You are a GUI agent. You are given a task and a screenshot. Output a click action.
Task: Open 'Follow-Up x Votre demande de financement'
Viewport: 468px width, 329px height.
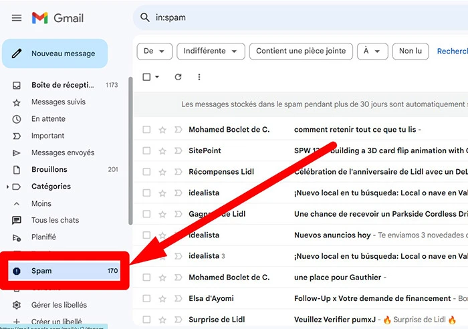coord(372,298)
